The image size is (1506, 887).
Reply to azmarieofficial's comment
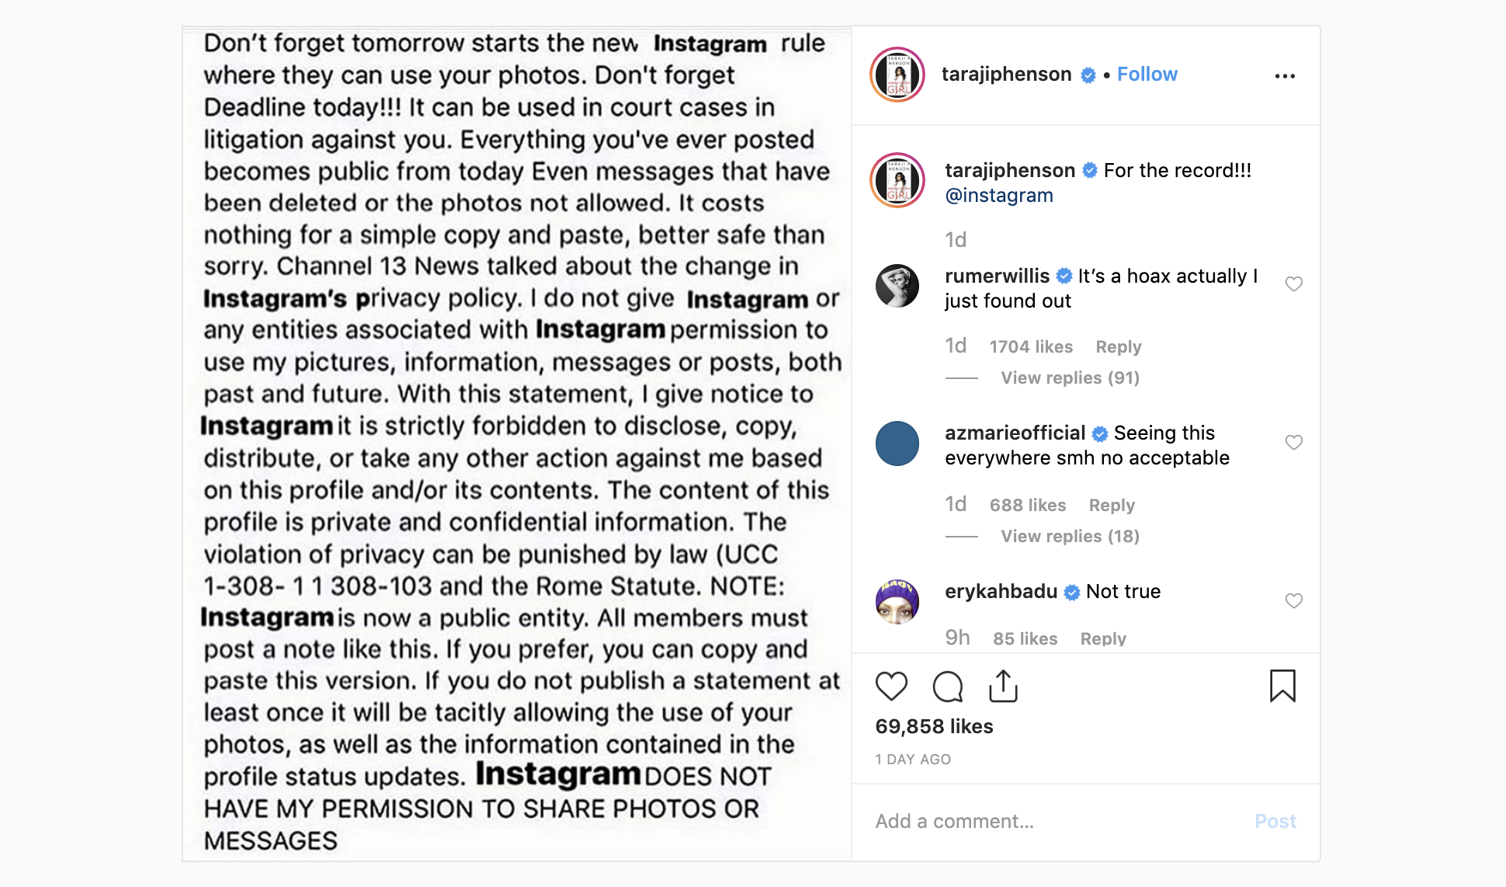[x=1112, y=505]
